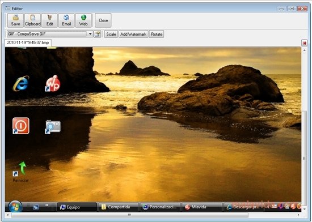The width and height of the screenshot is (312, 222).
Task: Click the vertical scrollbar up arrow
Action: click(304, 50)
